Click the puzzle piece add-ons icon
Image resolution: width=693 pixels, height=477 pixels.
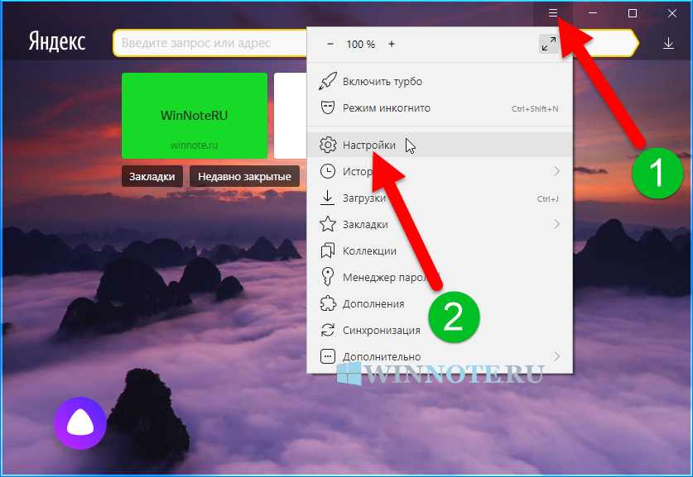coord(328,303)
